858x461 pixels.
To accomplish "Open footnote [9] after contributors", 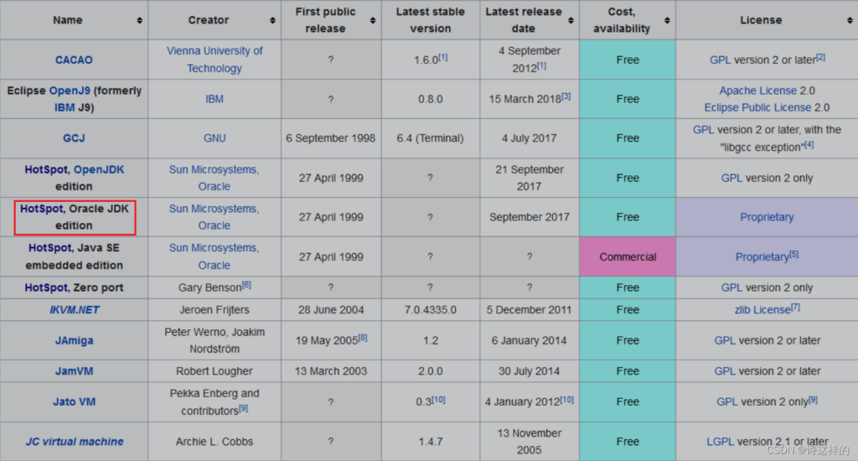I will click(244, 408).
